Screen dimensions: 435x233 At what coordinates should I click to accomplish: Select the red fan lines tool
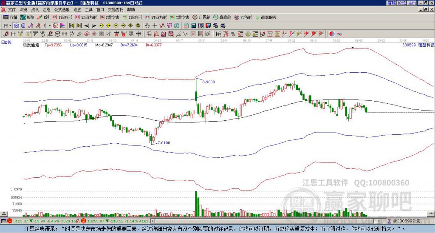[156, 34]
